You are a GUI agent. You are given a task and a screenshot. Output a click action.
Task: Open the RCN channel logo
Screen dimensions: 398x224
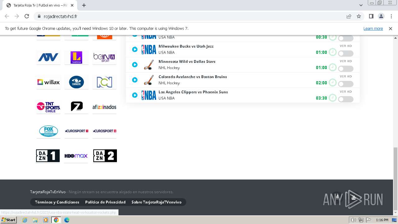[104, 82]
